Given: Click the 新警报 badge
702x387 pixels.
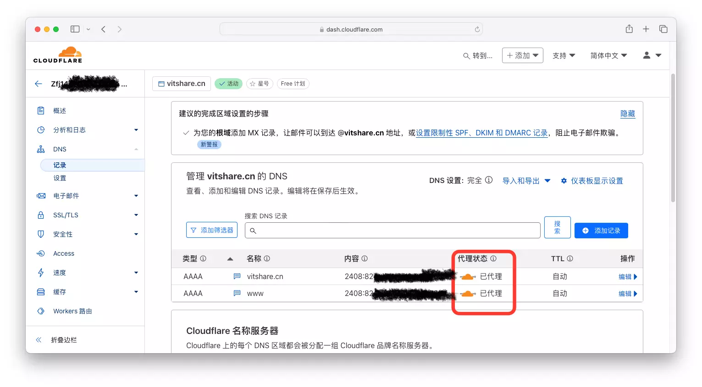Looking at the screenshot, I should (x=209, y=144).
